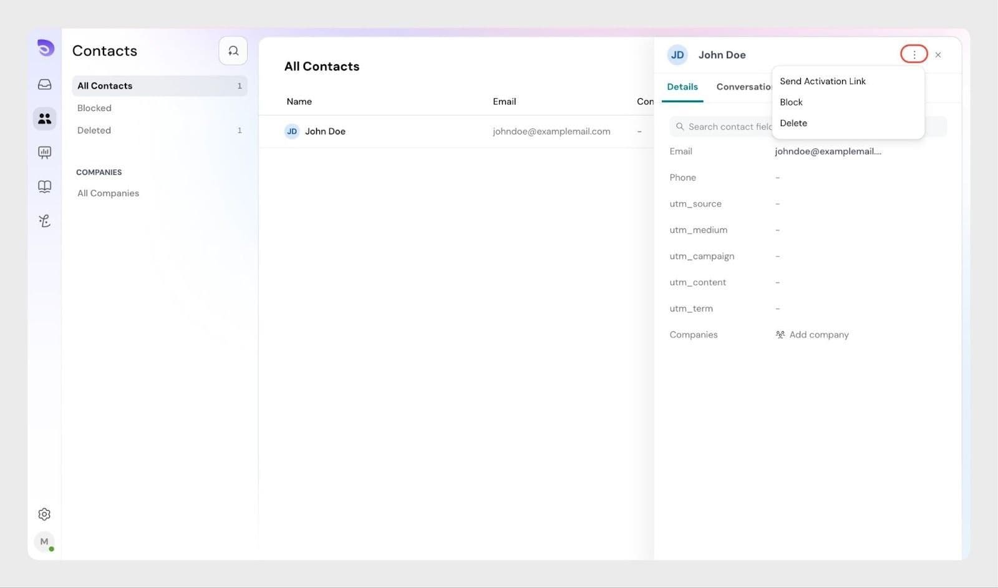Choose Send Activation Link option
The image size is (998, 588).
pos(822,81)
